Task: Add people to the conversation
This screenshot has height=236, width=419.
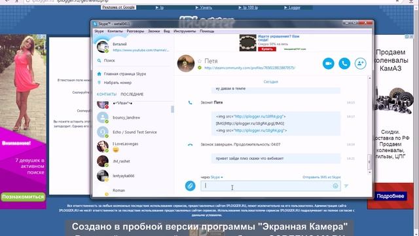Action: [x=360, y=64]
